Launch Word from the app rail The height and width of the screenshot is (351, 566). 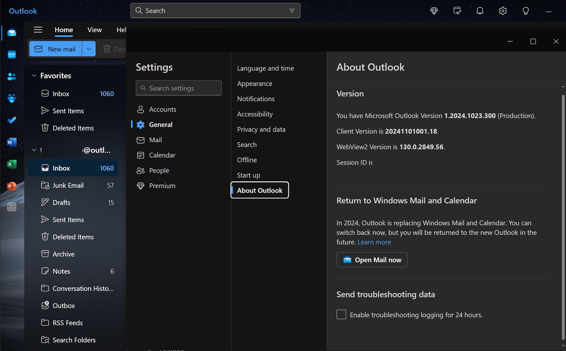pyautogui.click(x=12, y=142)
